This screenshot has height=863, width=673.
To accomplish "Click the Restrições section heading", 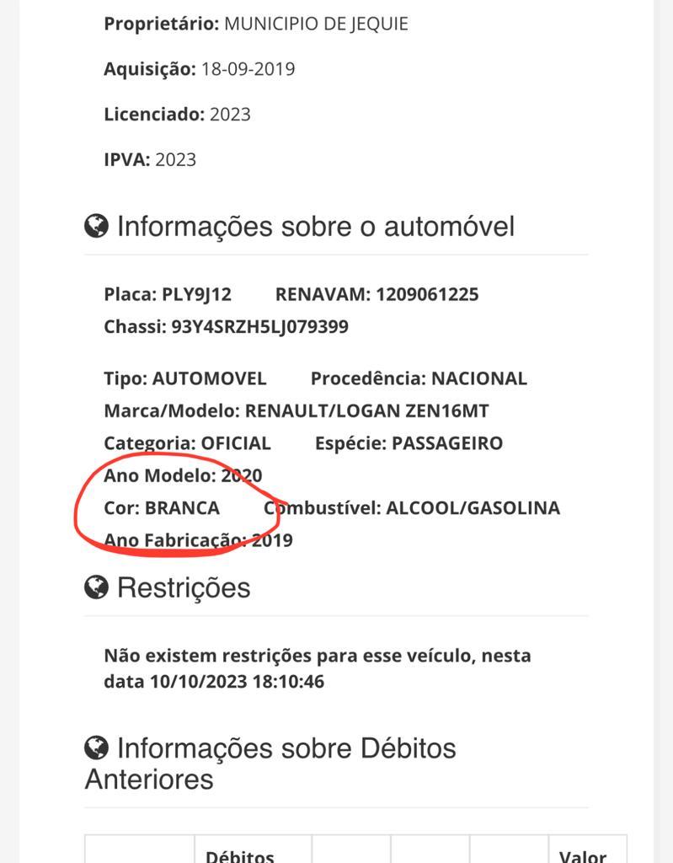I will click(x=184, y=587).
